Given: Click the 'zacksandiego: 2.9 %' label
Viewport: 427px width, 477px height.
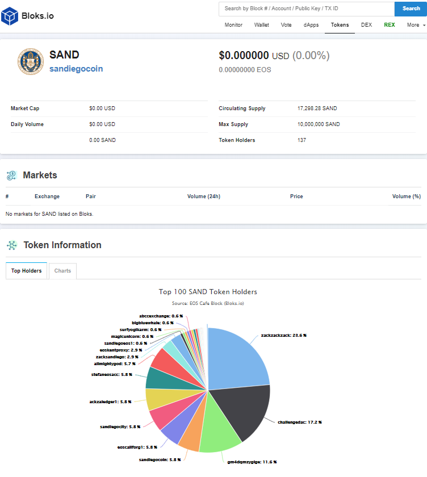Looking at the screenshot, I should coord(117,357).
